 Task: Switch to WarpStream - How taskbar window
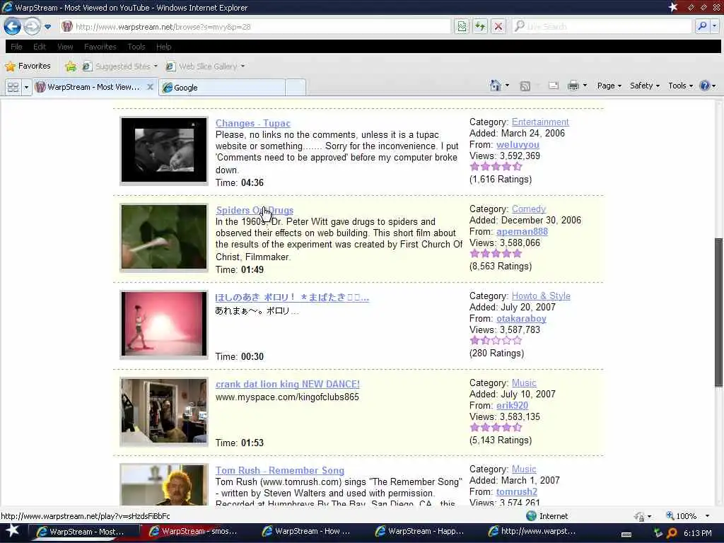coord(308,532)
